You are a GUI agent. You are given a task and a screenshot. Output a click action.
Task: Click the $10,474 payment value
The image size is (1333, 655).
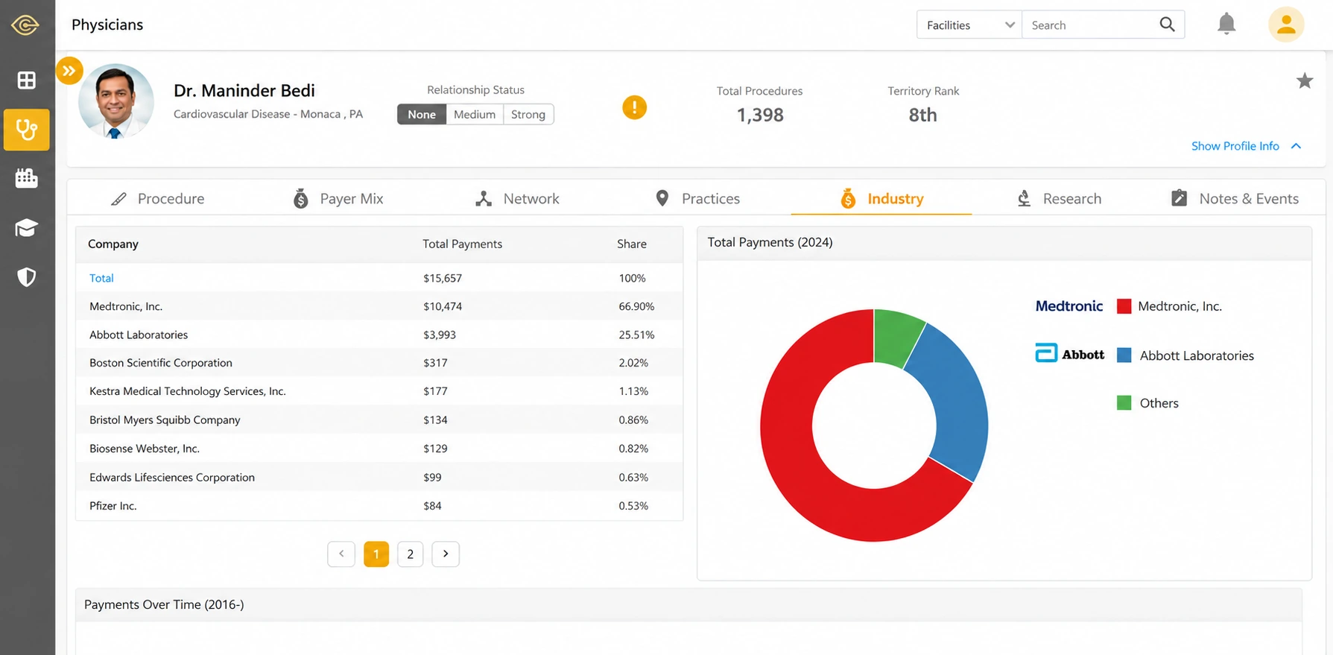point(443,306)
